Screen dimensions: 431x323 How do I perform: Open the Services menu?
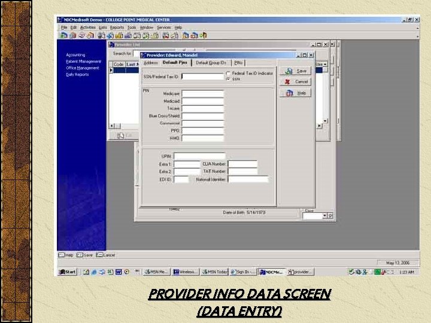pos(164,28)
